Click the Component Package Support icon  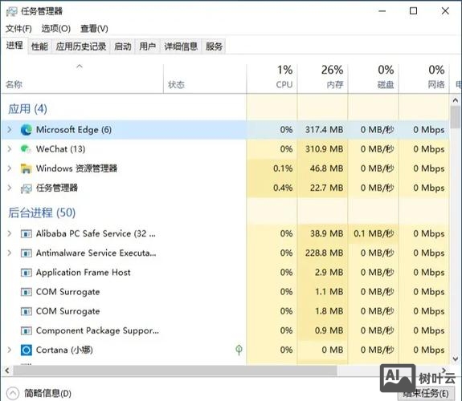[x=27, y=331]
